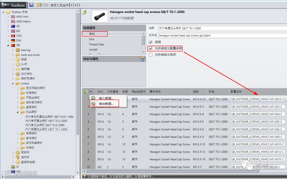
Task: Open step 1 in the breadcrumb
Action: coord(43,5)
